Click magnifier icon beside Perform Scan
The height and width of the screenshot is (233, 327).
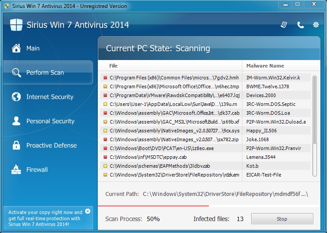pos(16,72)
